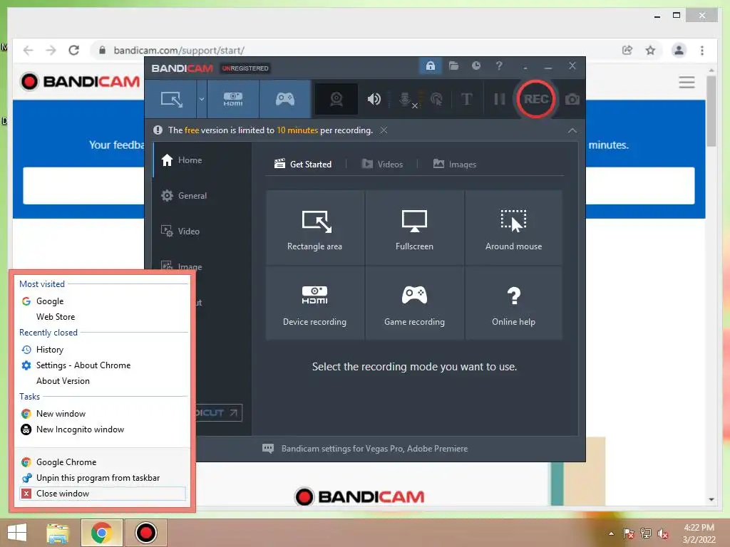Switch to Videos tab
Image resolution: width=730 pixels, height=547 pixels.
[x=382, y=165]
